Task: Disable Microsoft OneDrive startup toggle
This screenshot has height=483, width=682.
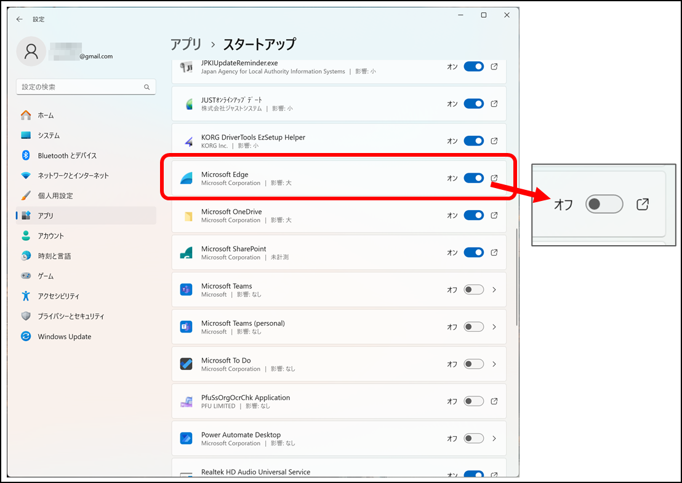Action: (x=474, y=216)
